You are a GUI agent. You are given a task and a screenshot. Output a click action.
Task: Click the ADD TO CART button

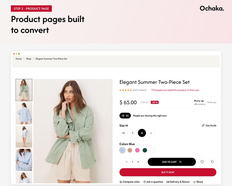tap(172, 162)
